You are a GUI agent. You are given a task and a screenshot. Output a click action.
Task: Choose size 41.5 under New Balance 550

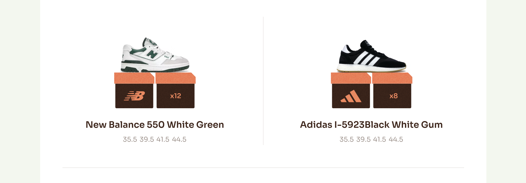click(163, 139)
